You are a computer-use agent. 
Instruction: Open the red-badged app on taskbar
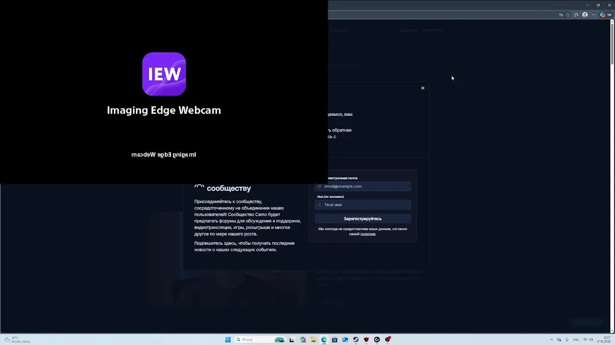pyautogui.click(x=388, y=340)
